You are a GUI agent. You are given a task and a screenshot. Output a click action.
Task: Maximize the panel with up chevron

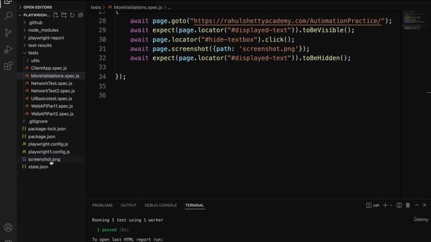click(x=417, y=205)
